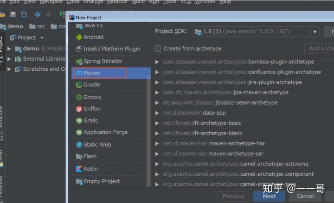
Task: Open the Navigate menu
Action: 51,2
